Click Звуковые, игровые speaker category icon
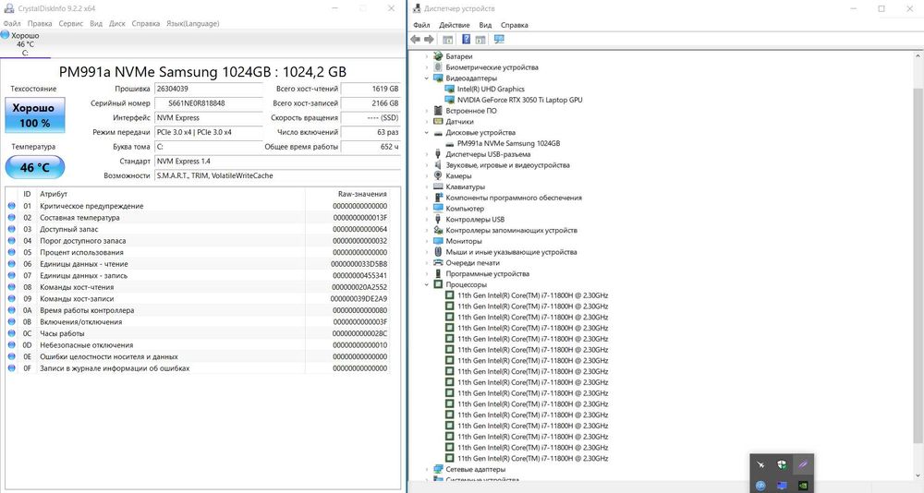Viewport: 924px width, 493px height. (438, 165)
